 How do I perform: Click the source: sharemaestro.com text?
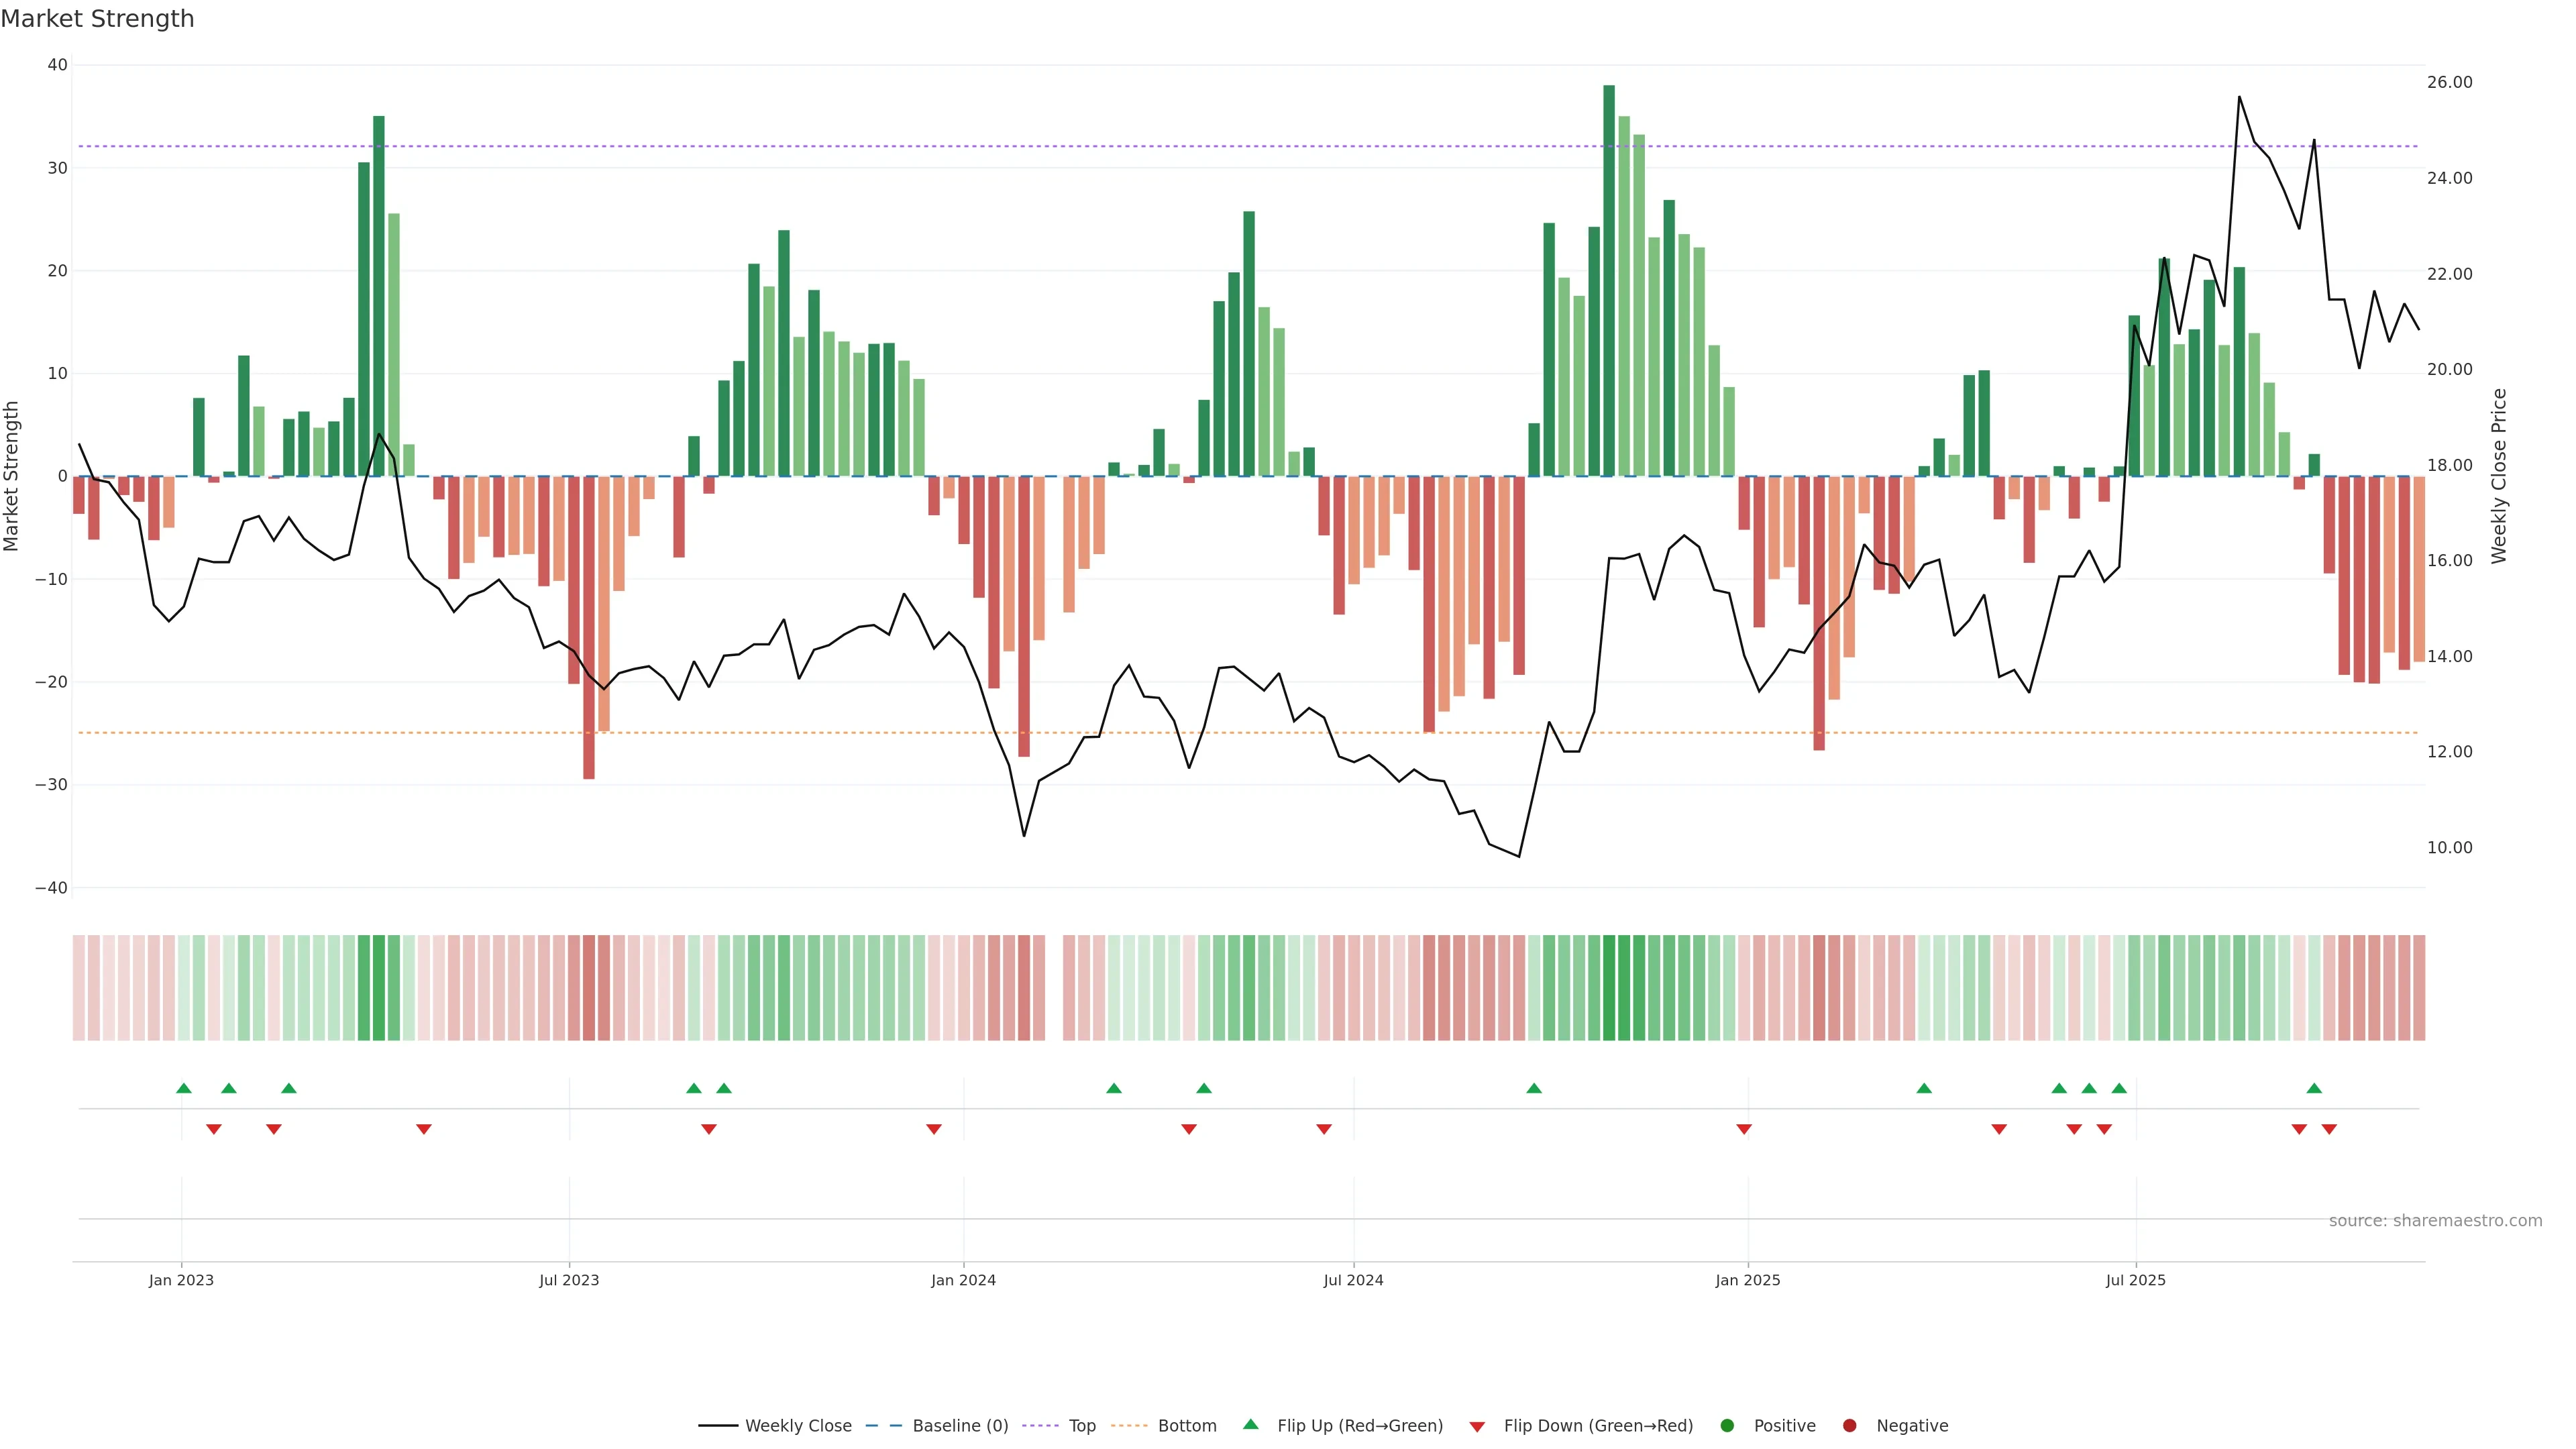(x=2435, y=1220)
